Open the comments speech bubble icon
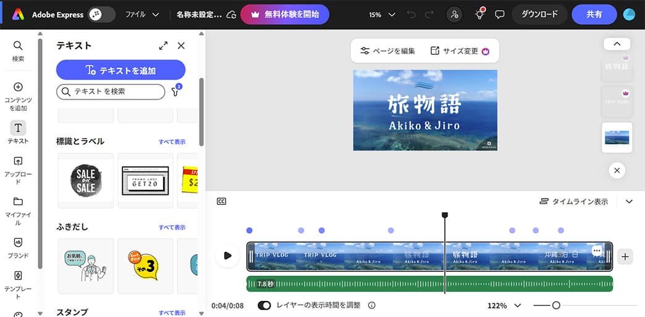 [x=499, y=15]
